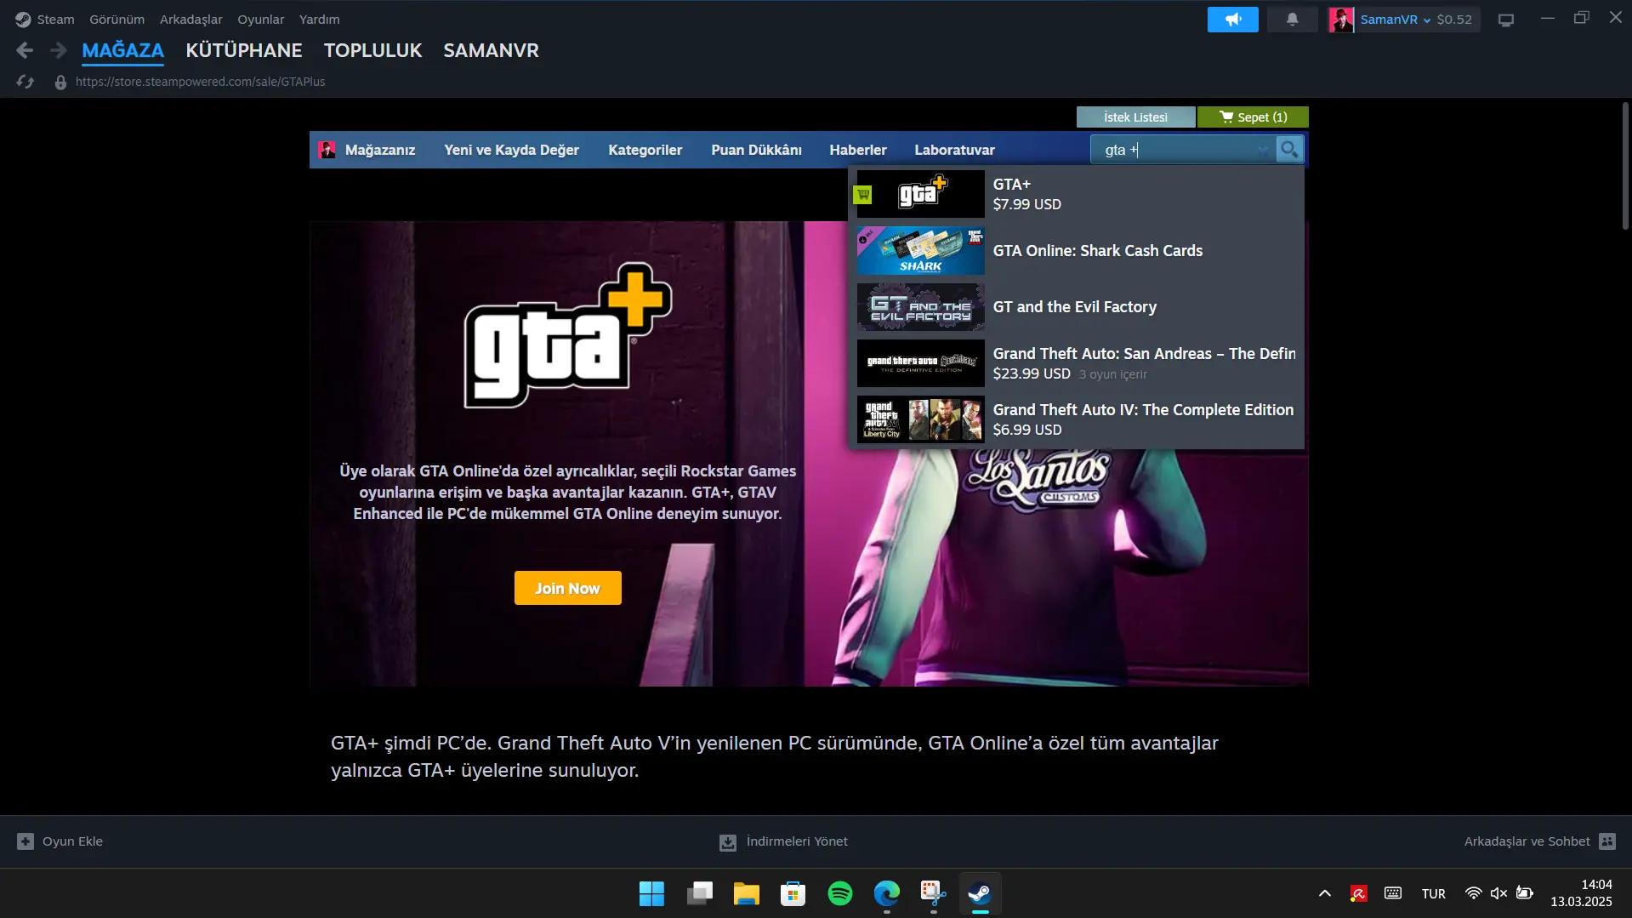Viewport: 1632px width, 918px height.
Task: Open the Laboratuvar link
Action: (955, 150)
